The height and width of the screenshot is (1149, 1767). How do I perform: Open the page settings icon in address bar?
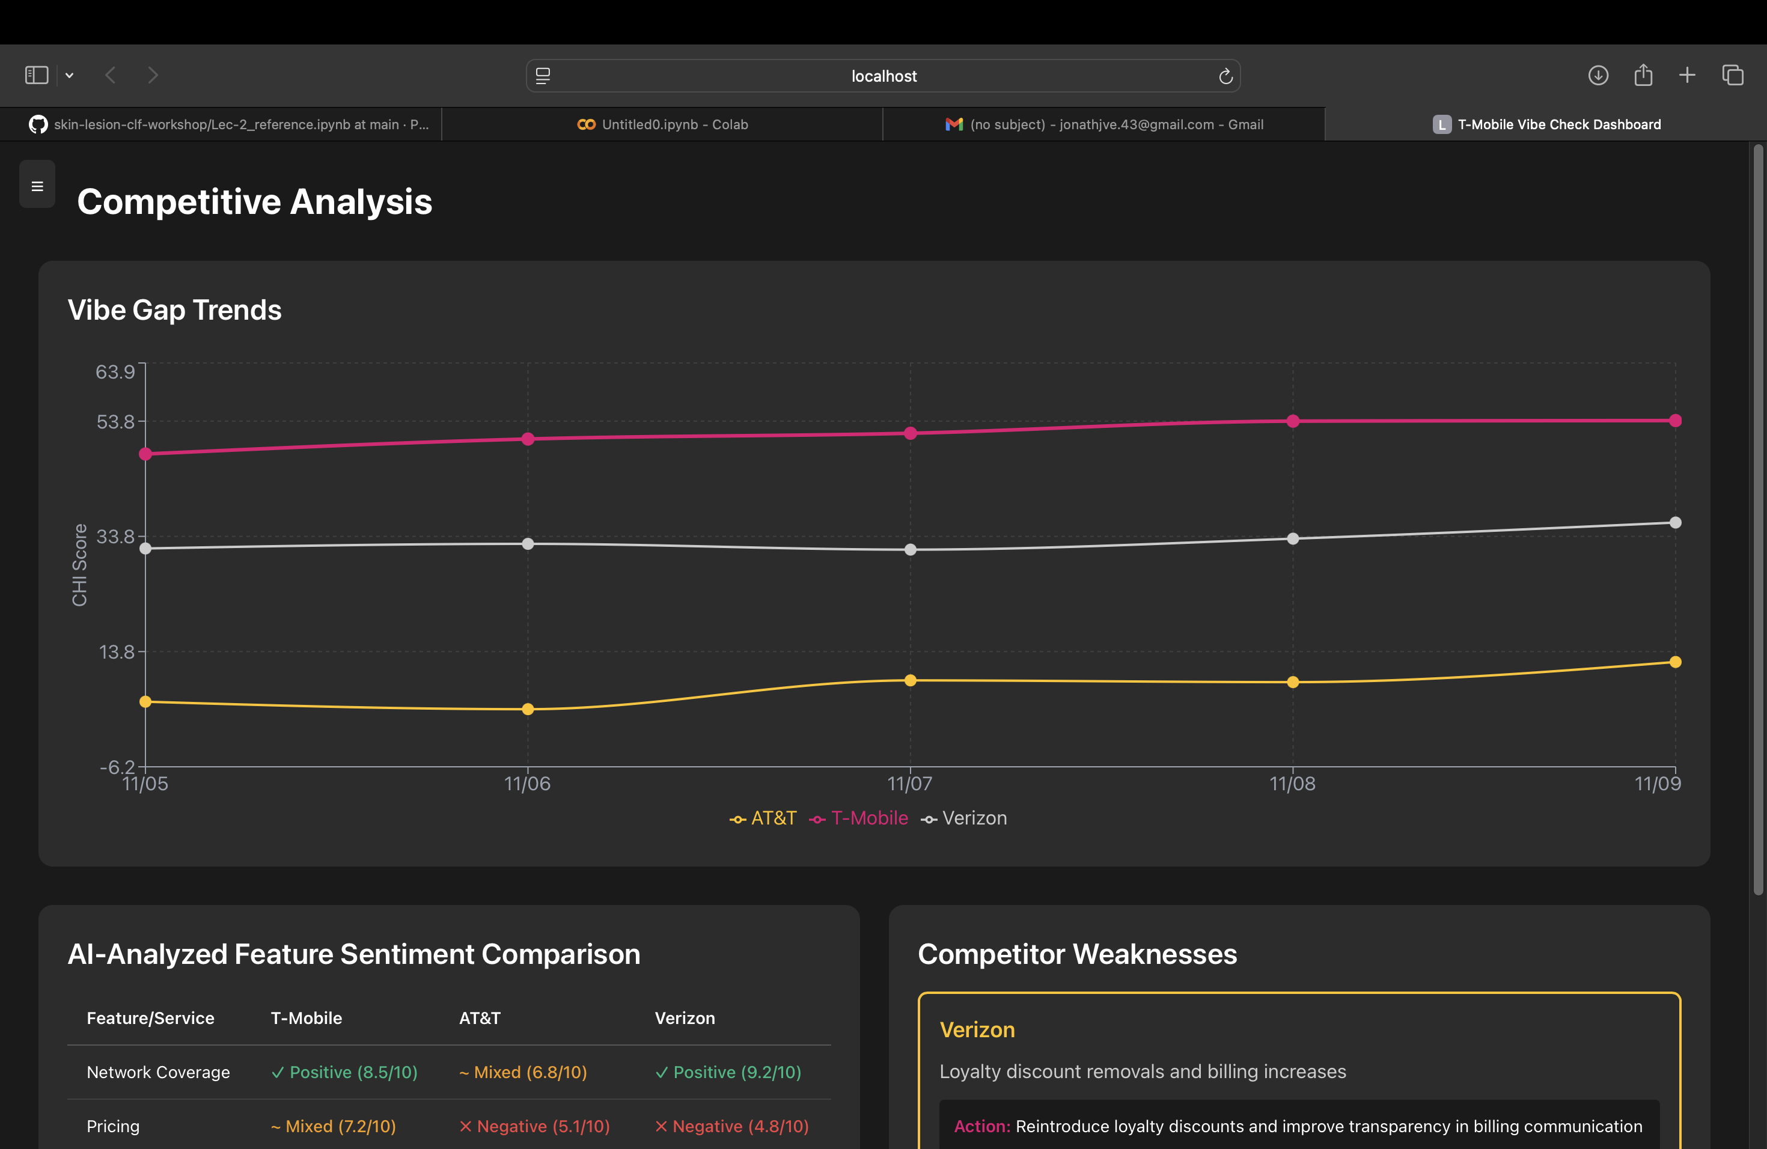(543, 76)
